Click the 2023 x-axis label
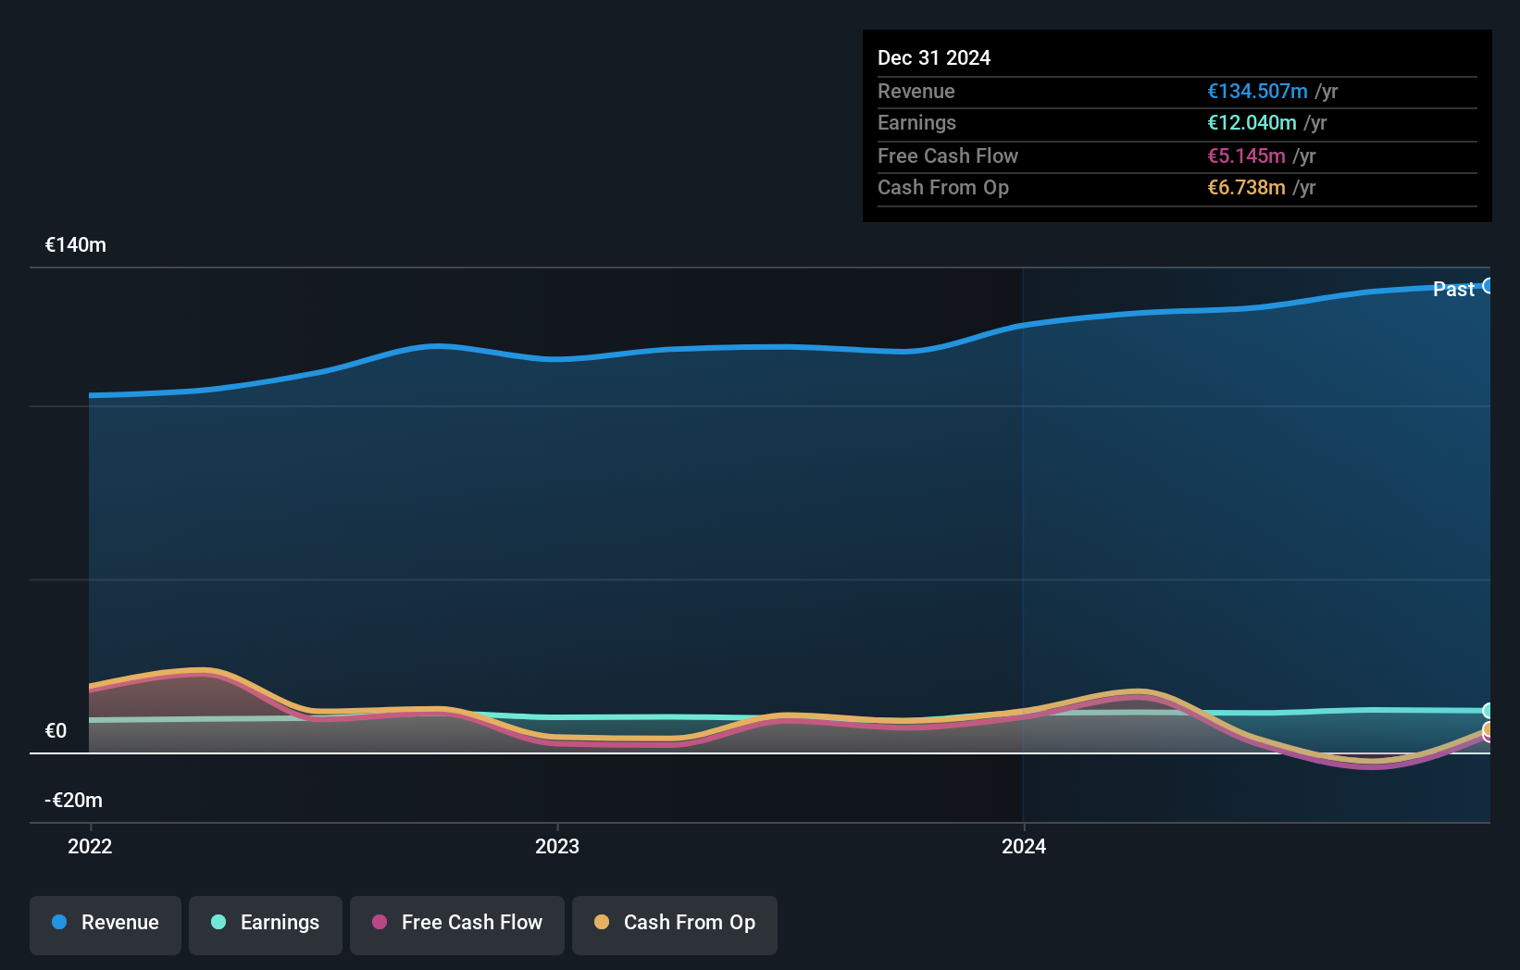The image size is (1520, 970). [x=557, y=846]
